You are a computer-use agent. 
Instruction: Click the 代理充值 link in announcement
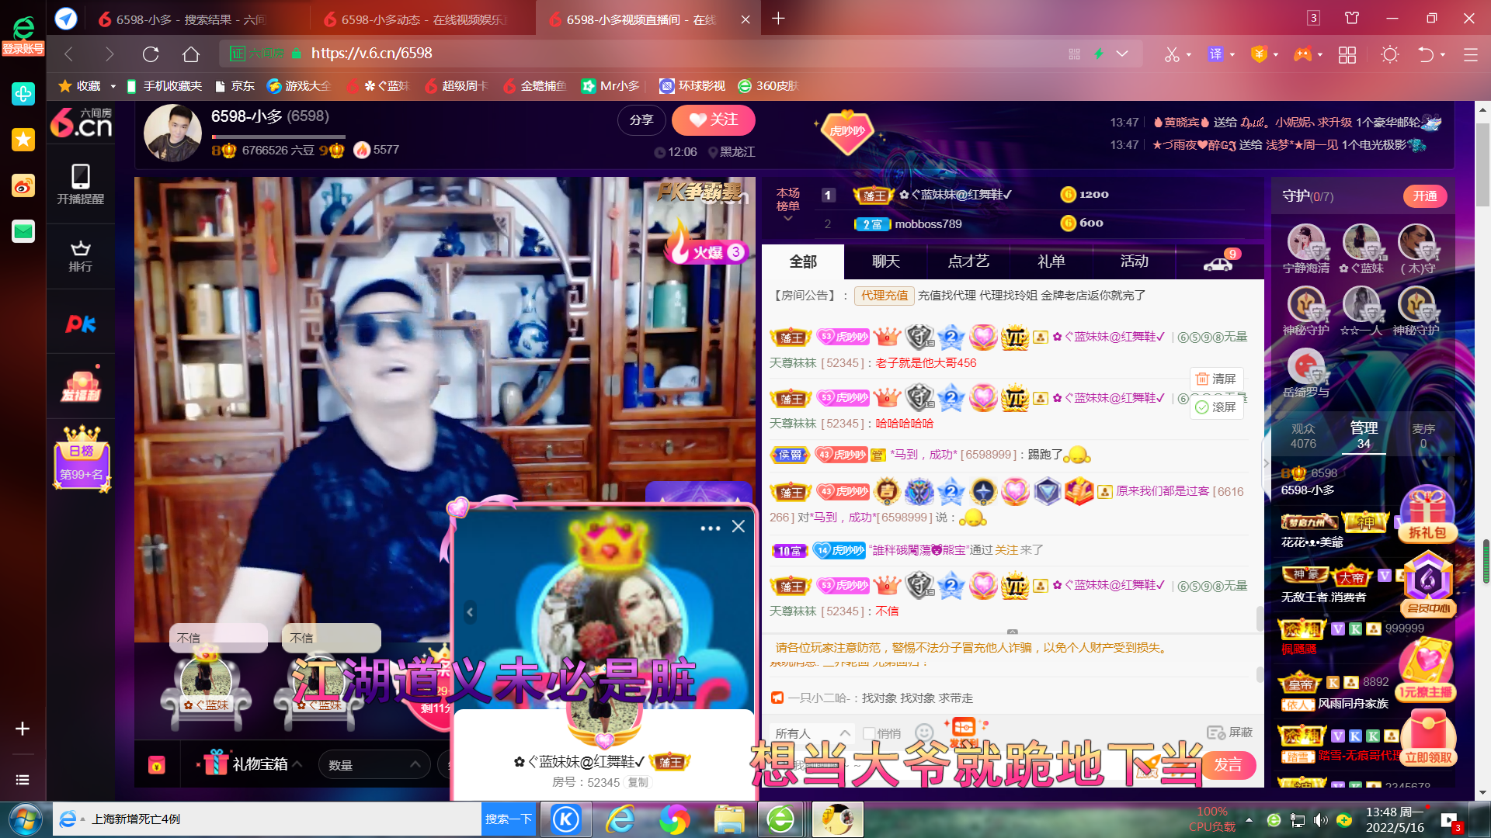tap(884, 296)
